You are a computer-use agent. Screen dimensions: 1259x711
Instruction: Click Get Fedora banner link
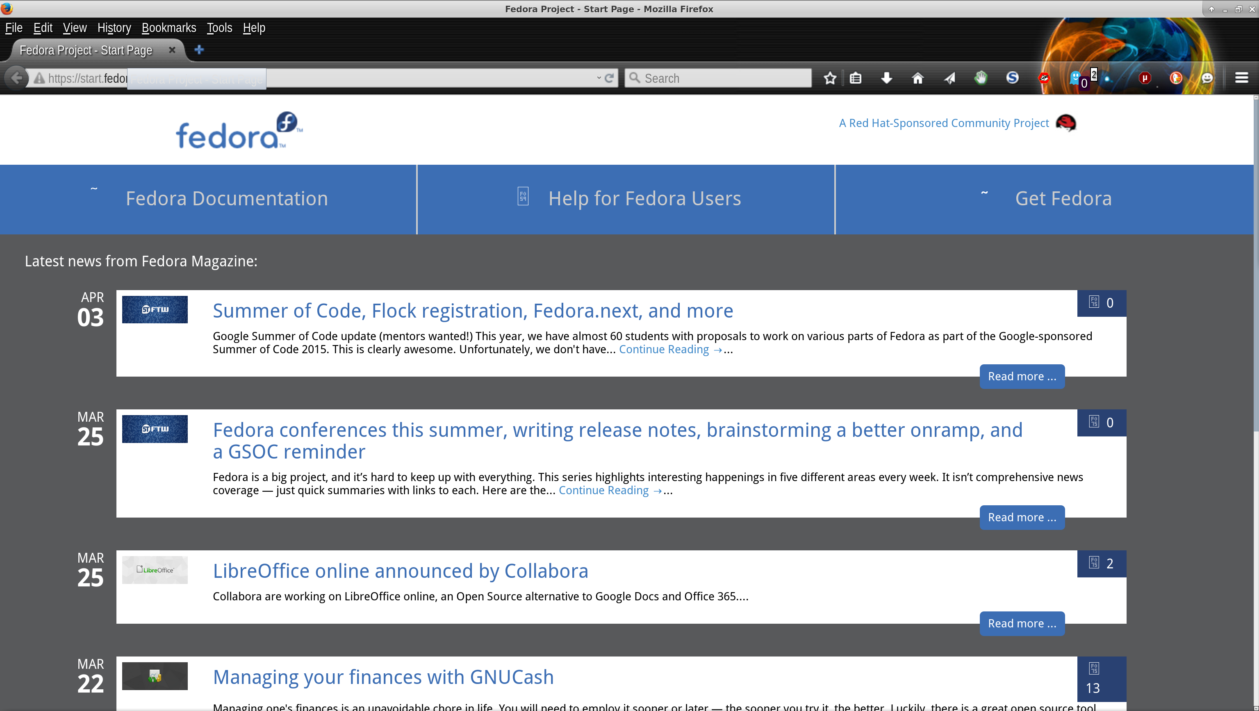click(1063, 198)
